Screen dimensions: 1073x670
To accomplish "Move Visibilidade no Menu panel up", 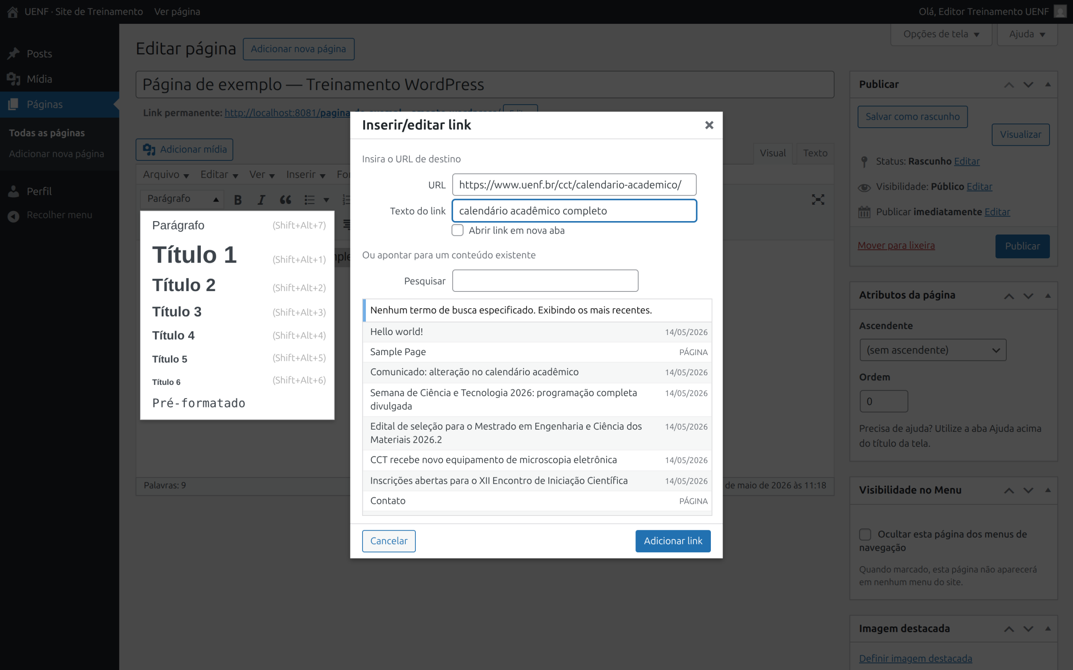I will pos(1009,490).
